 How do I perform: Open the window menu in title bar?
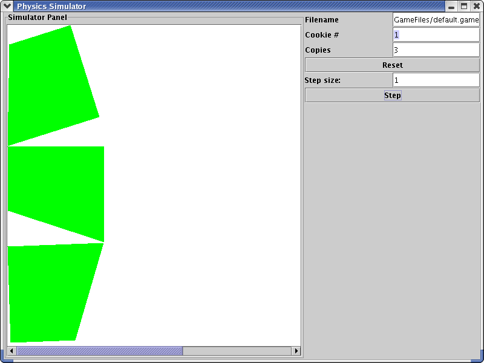[x=7, y=6]
